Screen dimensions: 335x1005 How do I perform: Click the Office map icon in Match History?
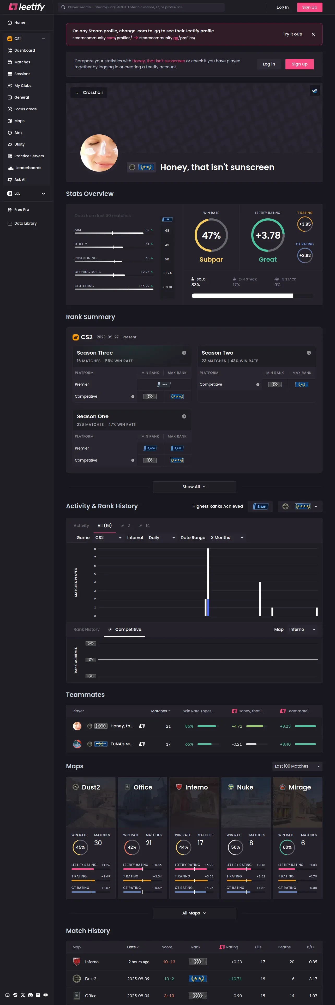(77, 996)
